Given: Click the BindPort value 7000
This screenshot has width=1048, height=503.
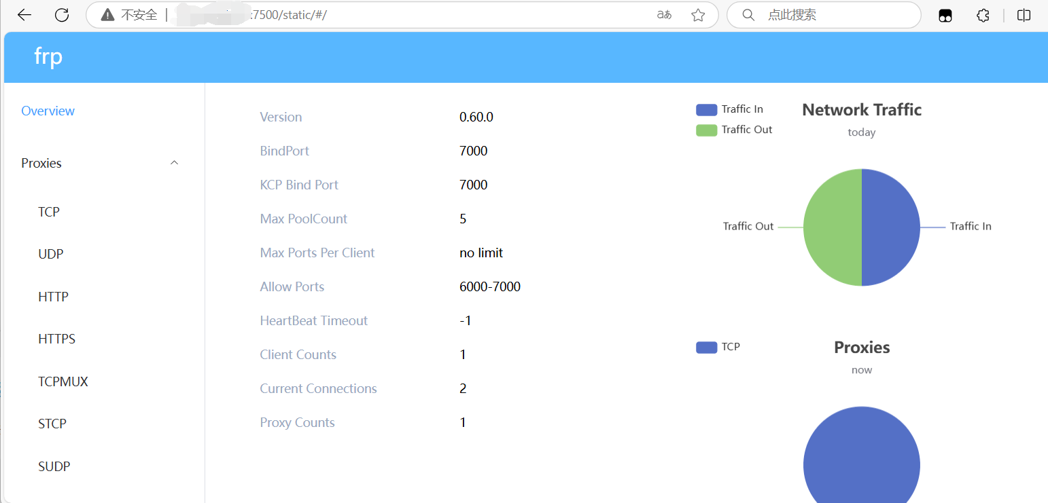Looking at the screenshot, I should [x=474, y=151].
